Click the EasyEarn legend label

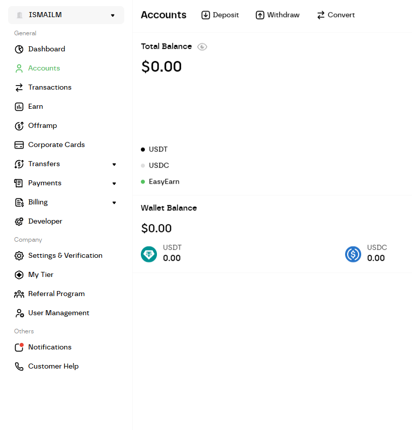164,182
